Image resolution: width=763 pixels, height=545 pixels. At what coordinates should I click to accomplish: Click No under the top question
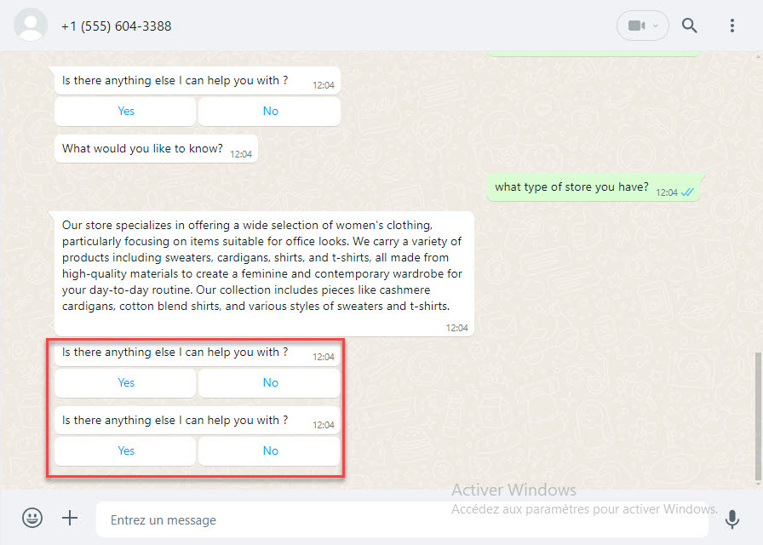coord(270,111)
